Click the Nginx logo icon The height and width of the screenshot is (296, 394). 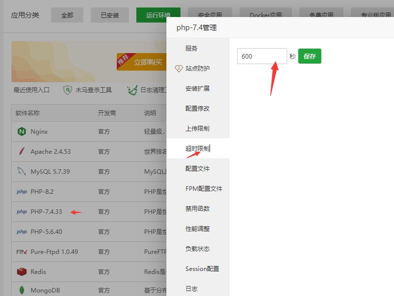coord(22,132)
